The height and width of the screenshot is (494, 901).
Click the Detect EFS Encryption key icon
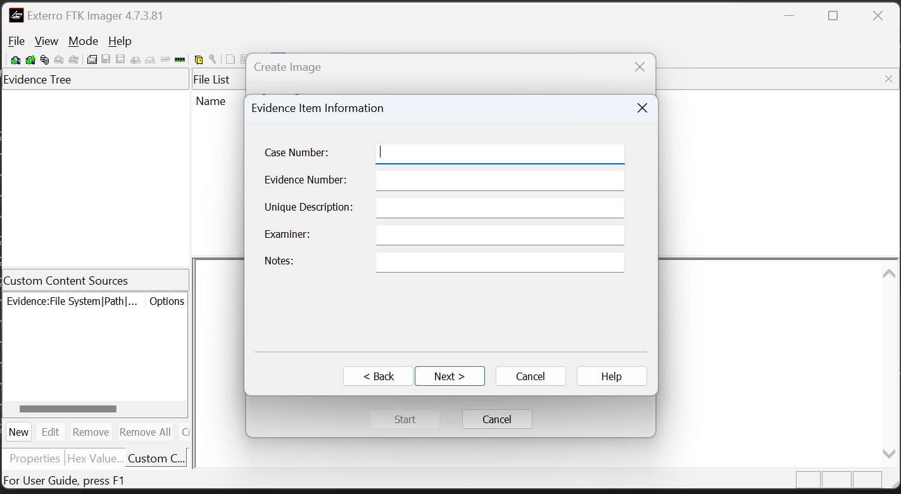[x=213, y=59]
